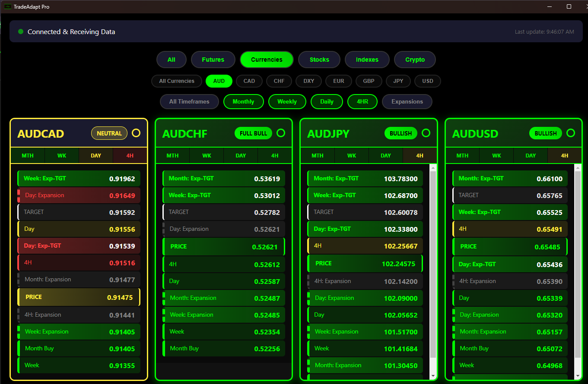This screenshot has width=588, height=384.
Task: Open the DAY tab on AUDJPY
Action: 385,155
